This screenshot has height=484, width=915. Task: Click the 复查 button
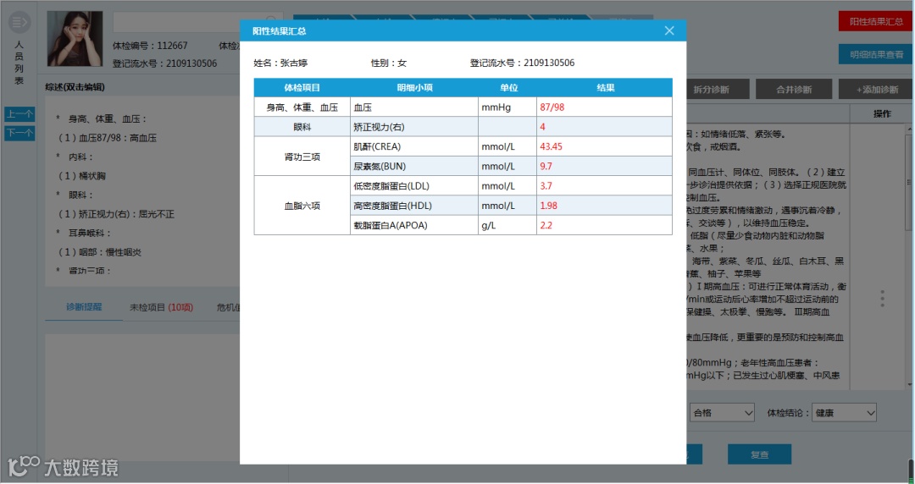click(x=759, y=455)
